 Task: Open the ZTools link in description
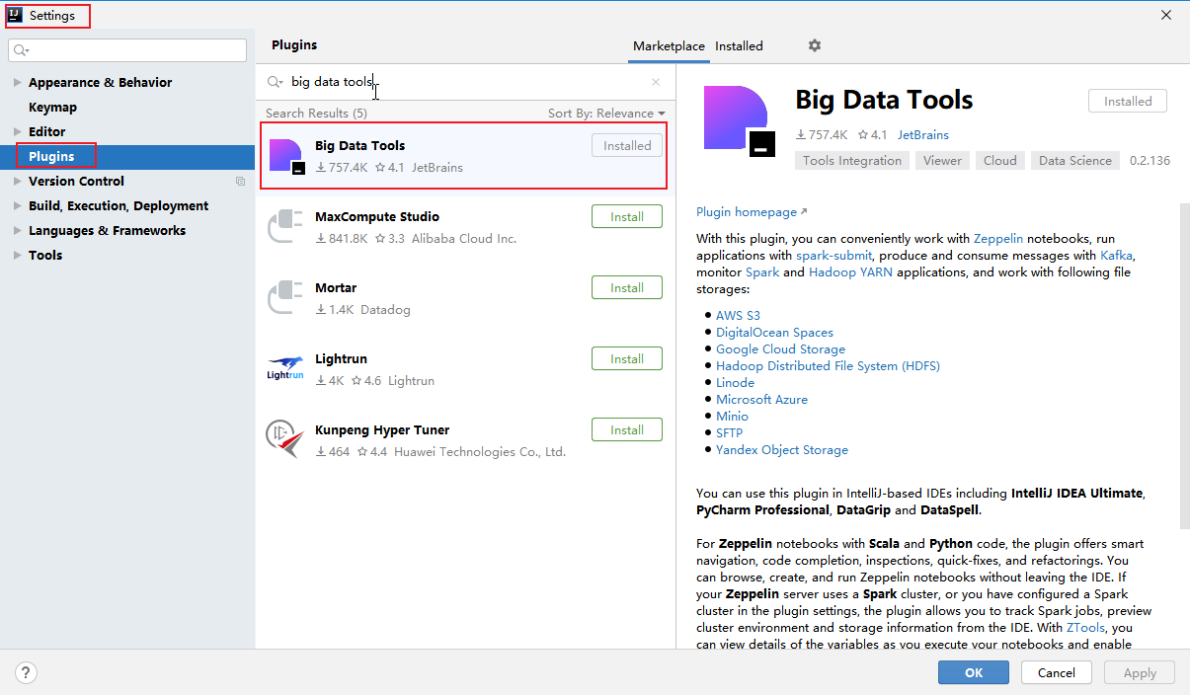[1087, 628]
